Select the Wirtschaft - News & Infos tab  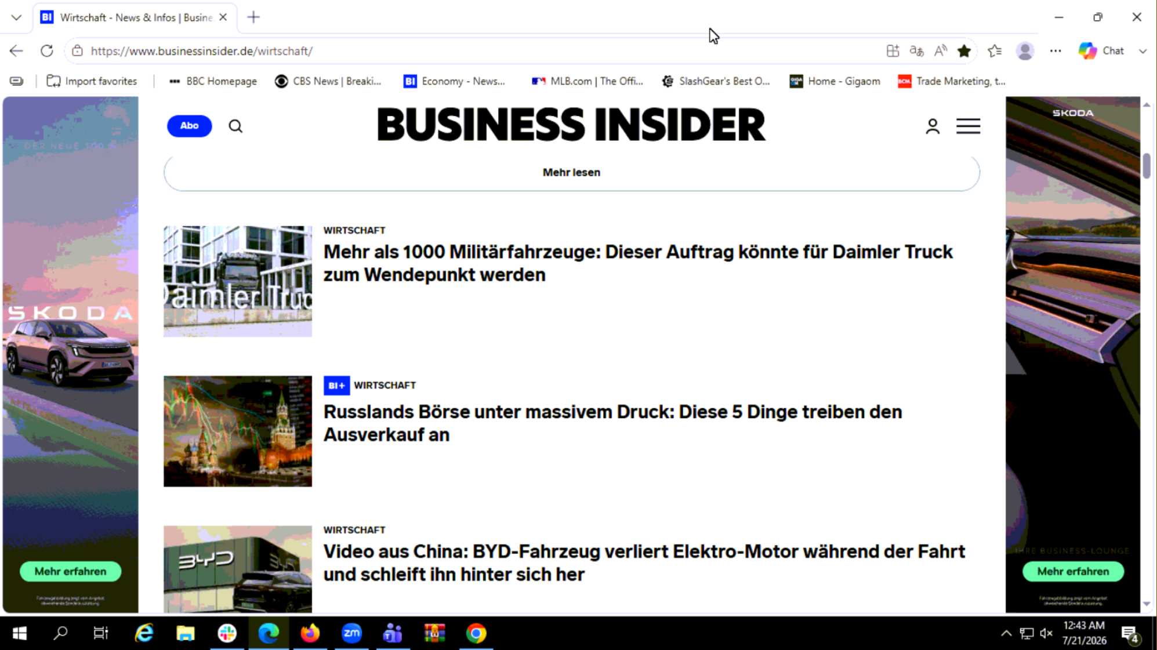[x=135, y=17]
